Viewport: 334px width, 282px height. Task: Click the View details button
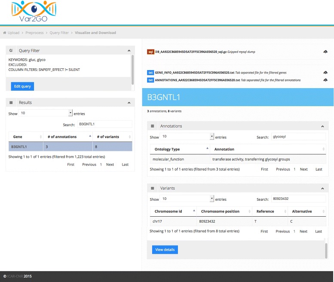(165, 250)
